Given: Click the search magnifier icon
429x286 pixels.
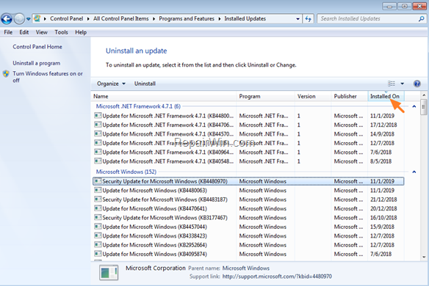Looking at the screenshot, I should [422, 18].
